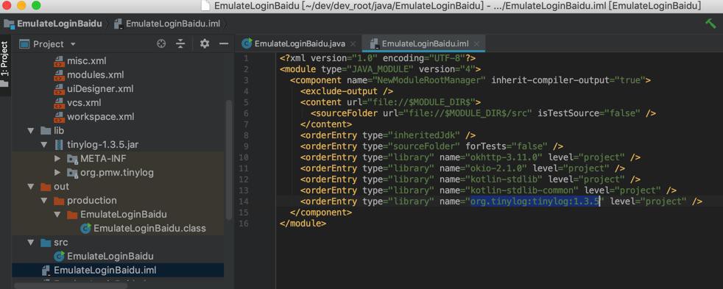Collapse the tinylog-1.3.5.jar node
This screenshot has width=723, height=289.
pos(43,144)
